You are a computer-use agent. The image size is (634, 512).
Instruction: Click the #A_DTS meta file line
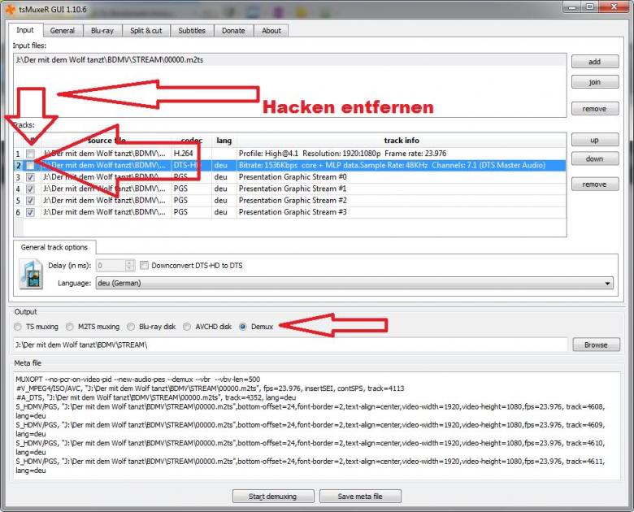156,397
